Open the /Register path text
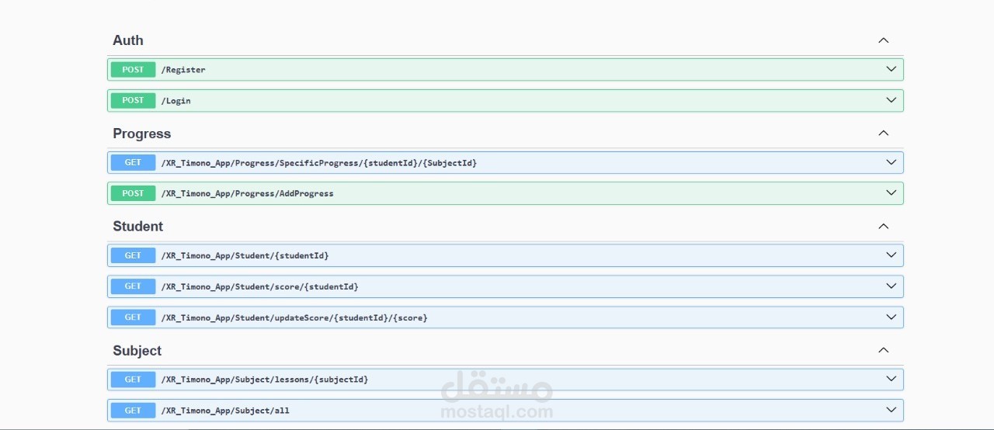The width and height of the screenshot is (994, 430). click(183, 70)
